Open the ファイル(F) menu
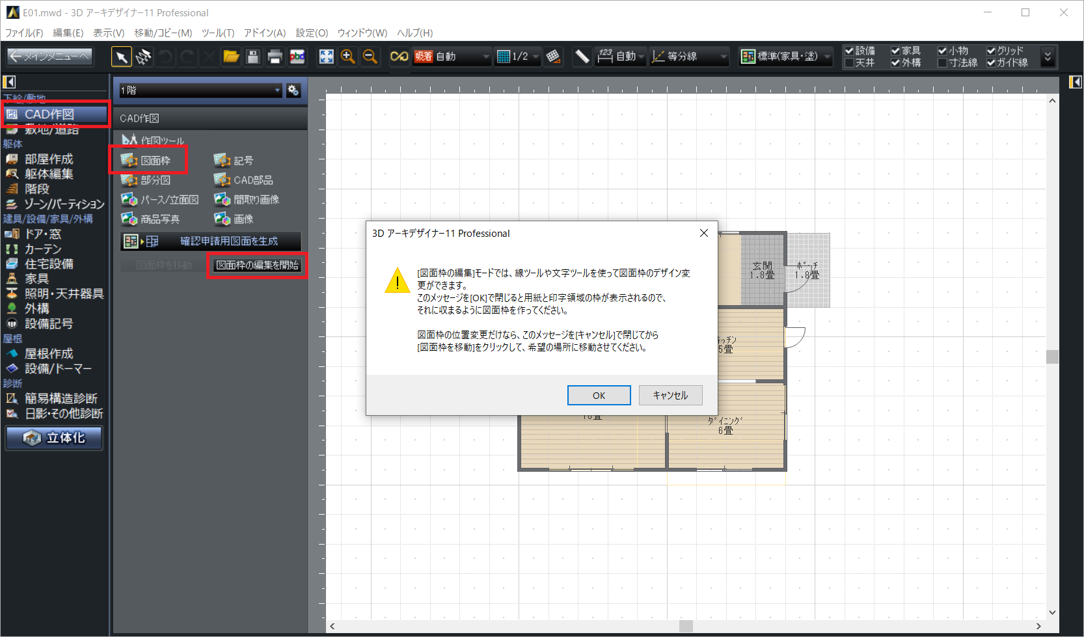The width and height of the screenshot is (1084, 637). (24, 33)
